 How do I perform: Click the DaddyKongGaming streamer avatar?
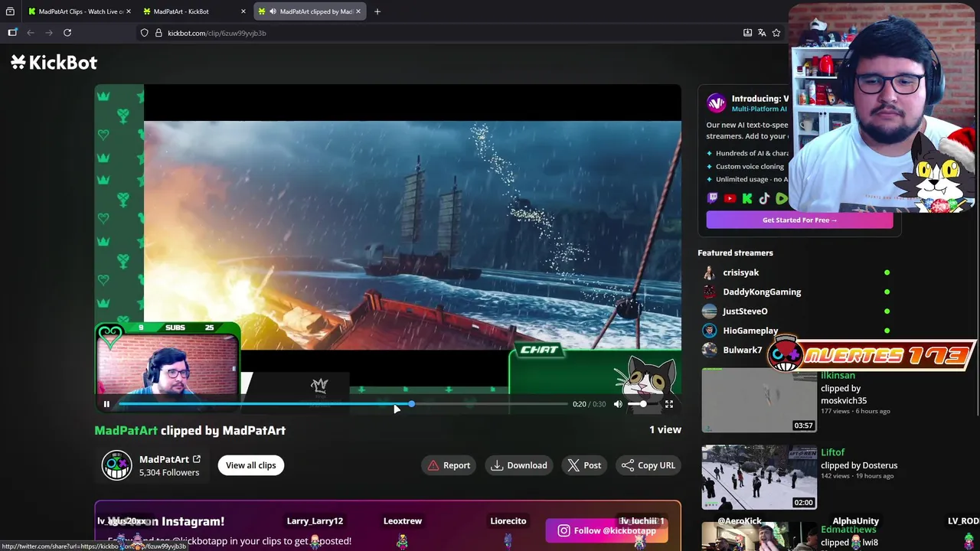pyautogui.click(x=710, y=292)
